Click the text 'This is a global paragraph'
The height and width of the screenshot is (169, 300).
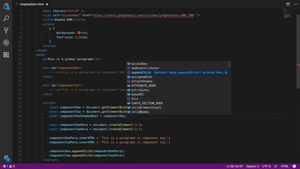70,59
